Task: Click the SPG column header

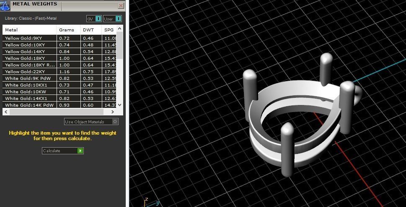Action: tap(109, 30)
